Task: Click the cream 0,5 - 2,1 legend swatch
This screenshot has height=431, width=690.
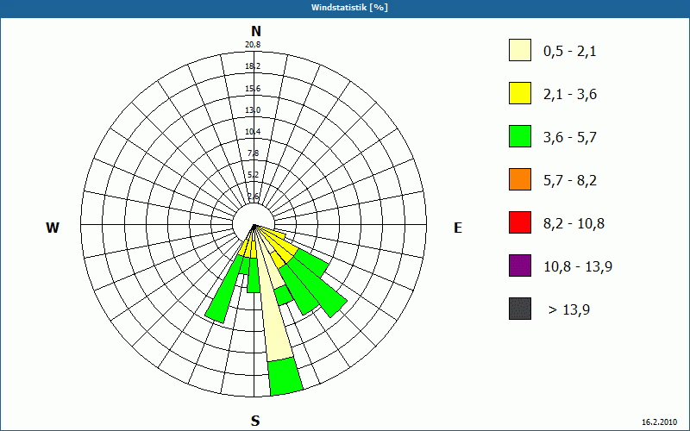Action: tap(520, 50)
